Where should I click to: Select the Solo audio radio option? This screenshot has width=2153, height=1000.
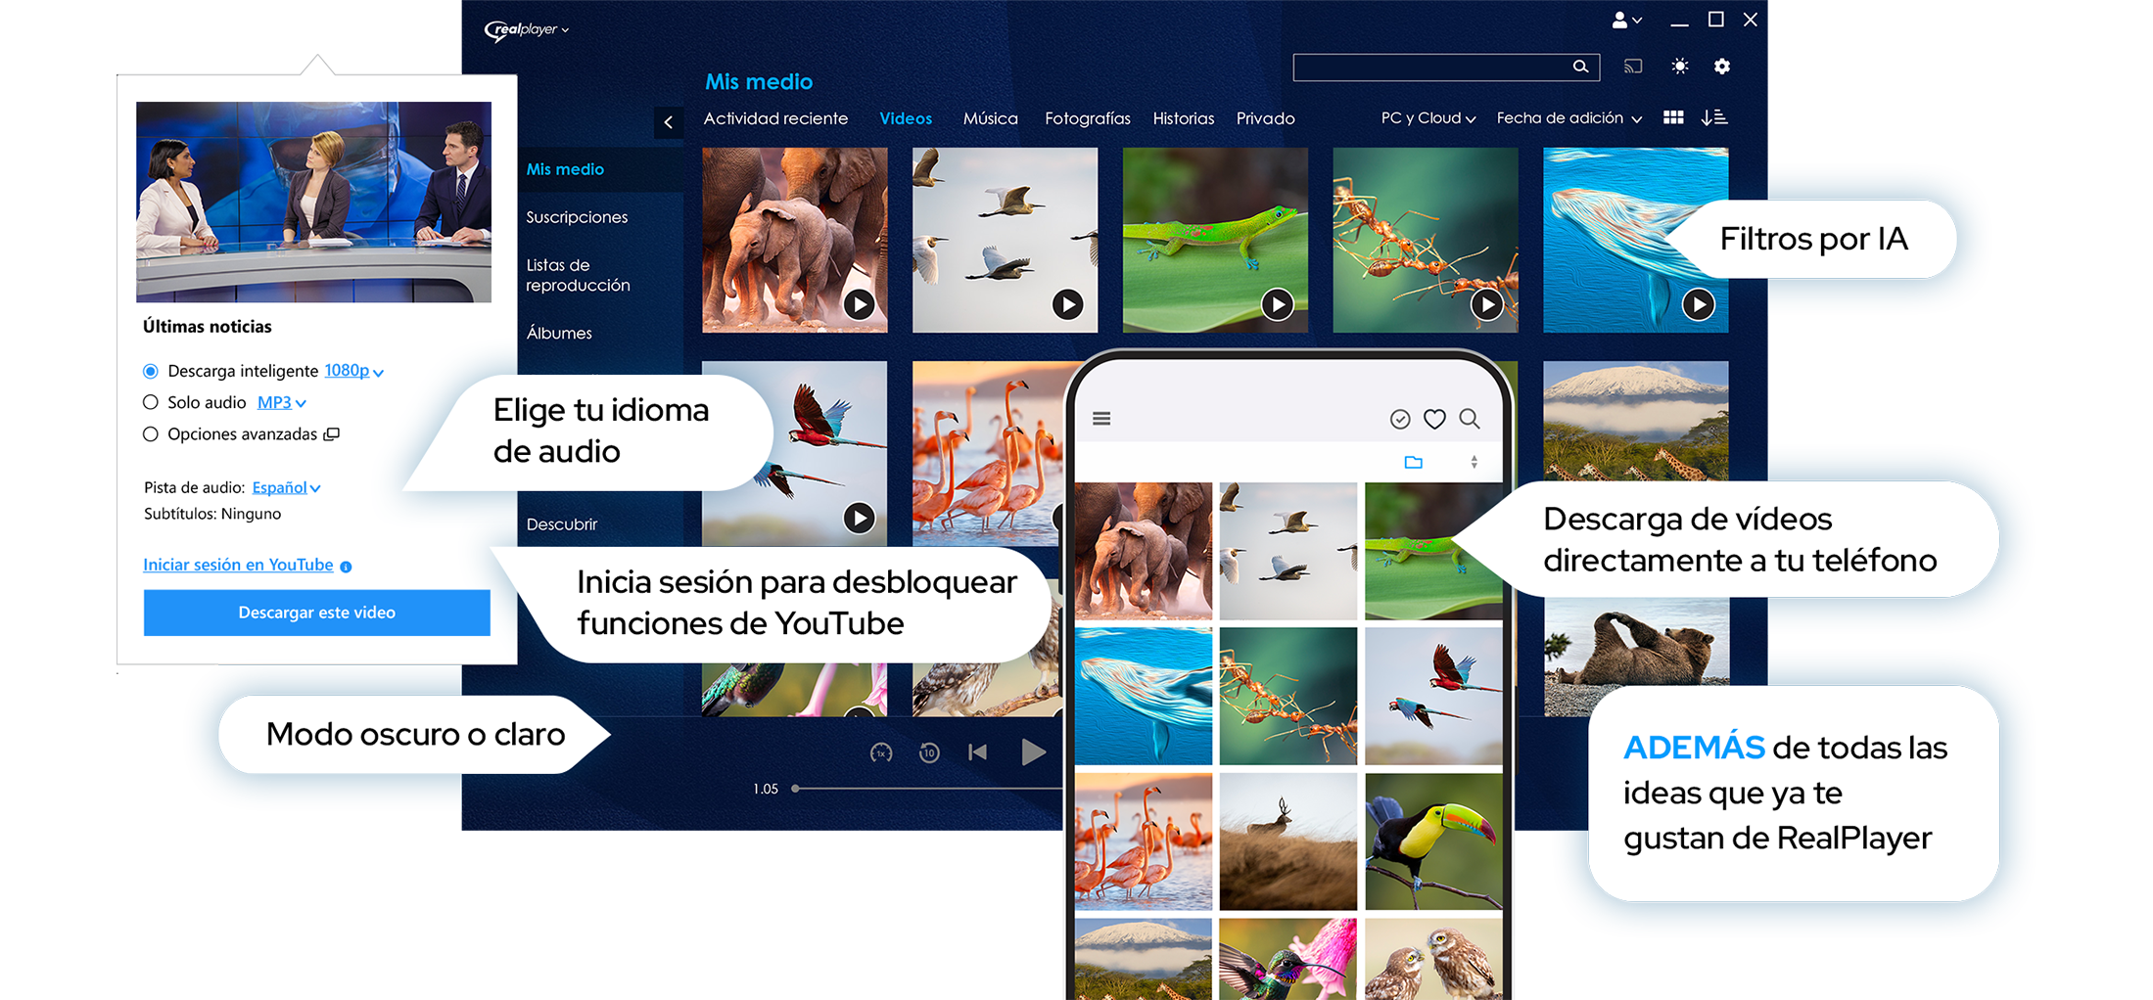pyautogui.click(x=151, y=402)
